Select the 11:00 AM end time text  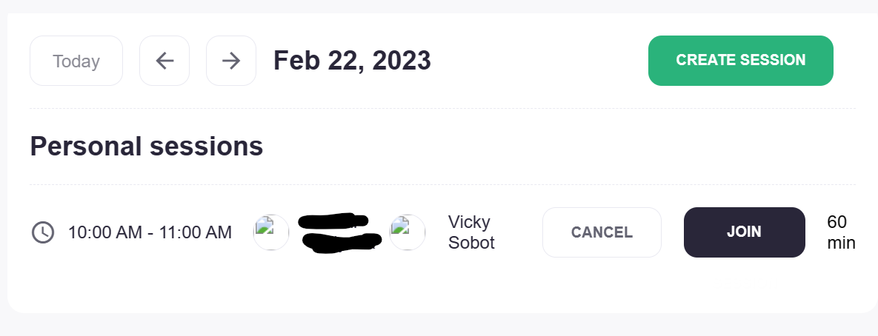[196, 232]
